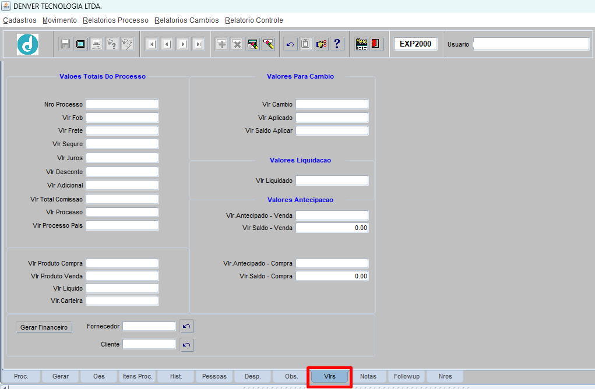The width and height of the screenshot is (595, 389).
Task: Open the Cadastros menu
Action: tap(20, 20)
